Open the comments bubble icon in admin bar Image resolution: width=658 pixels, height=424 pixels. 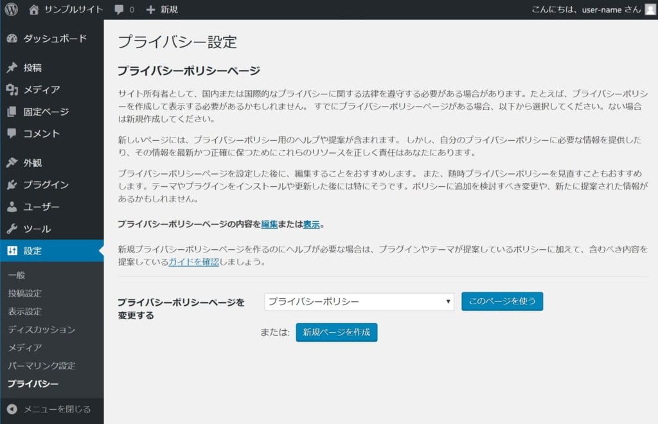point(119,10)
